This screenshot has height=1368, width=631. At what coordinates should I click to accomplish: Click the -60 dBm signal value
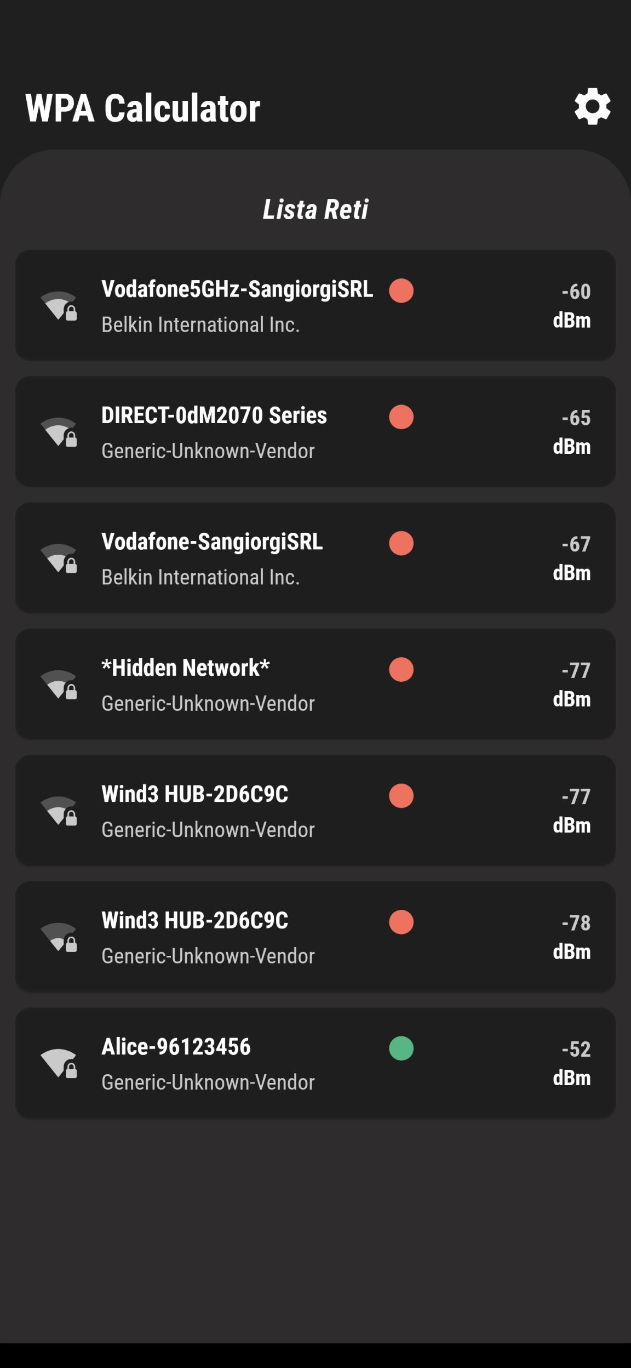coord(572,306)
